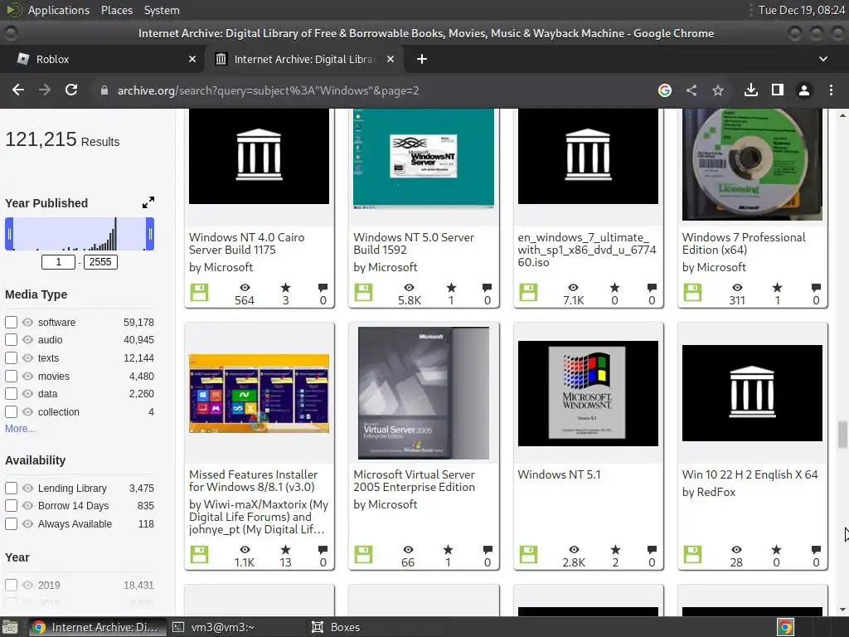Click the address bar URL
The image size is (849, 637).
268,90
